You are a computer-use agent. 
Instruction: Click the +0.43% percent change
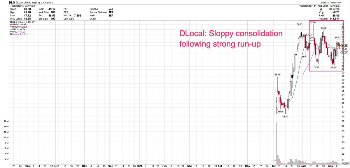pyautogui.click(x=334, y=9)
